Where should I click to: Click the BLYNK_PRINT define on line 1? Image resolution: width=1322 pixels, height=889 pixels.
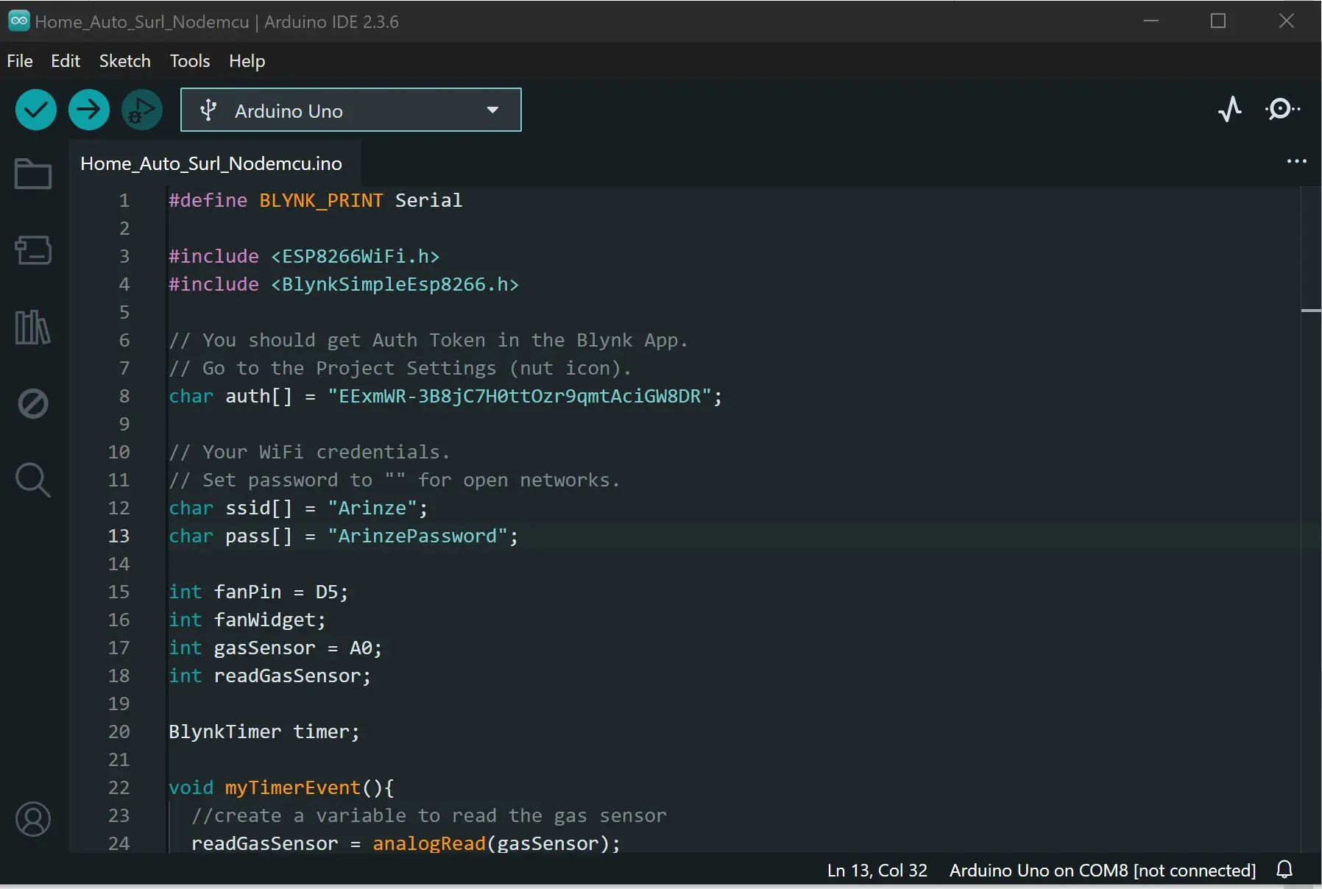coord(321,200)
